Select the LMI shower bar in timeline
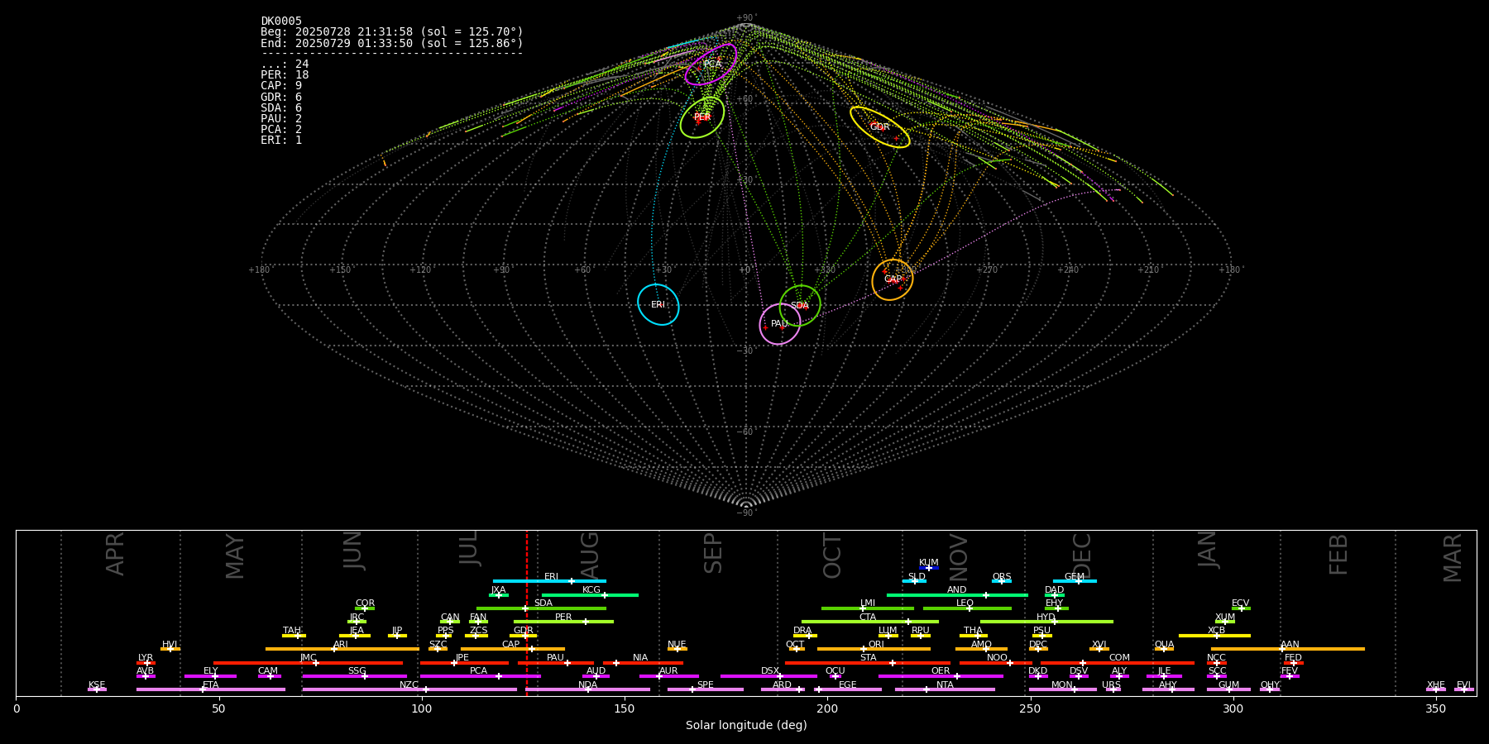Viewport: 1489px width, 744px height. click(868, 608)
